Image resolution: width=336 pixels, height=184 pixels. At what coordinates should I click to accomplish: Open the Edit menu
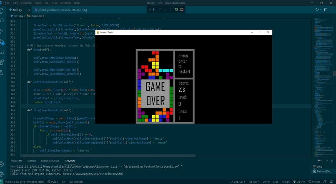15,3
